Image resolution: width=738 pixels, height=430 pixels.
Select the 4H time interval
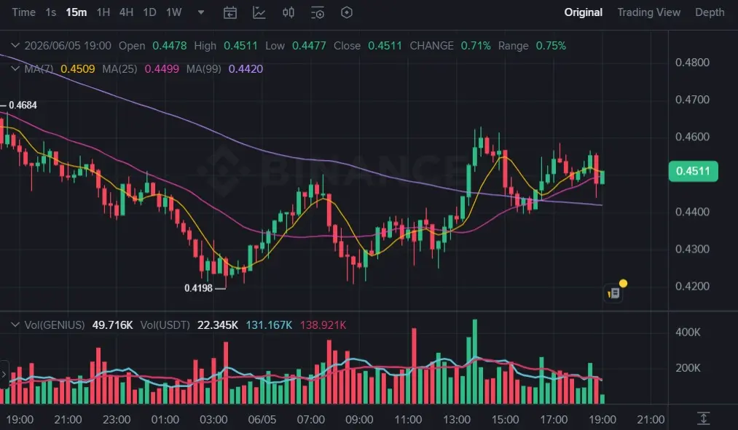126,12
